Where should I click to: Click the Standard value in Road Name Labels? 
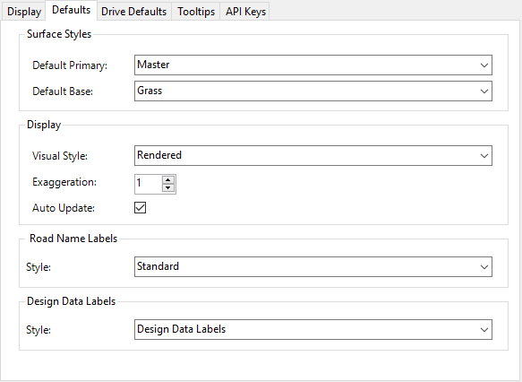[x=158, y=266]
